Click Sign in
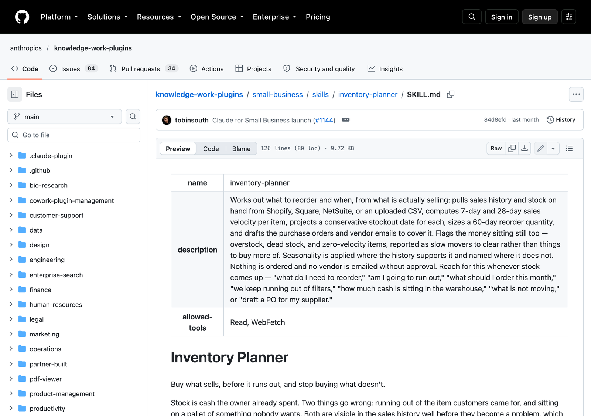The image size is (591, 416). tap(502, 17)
